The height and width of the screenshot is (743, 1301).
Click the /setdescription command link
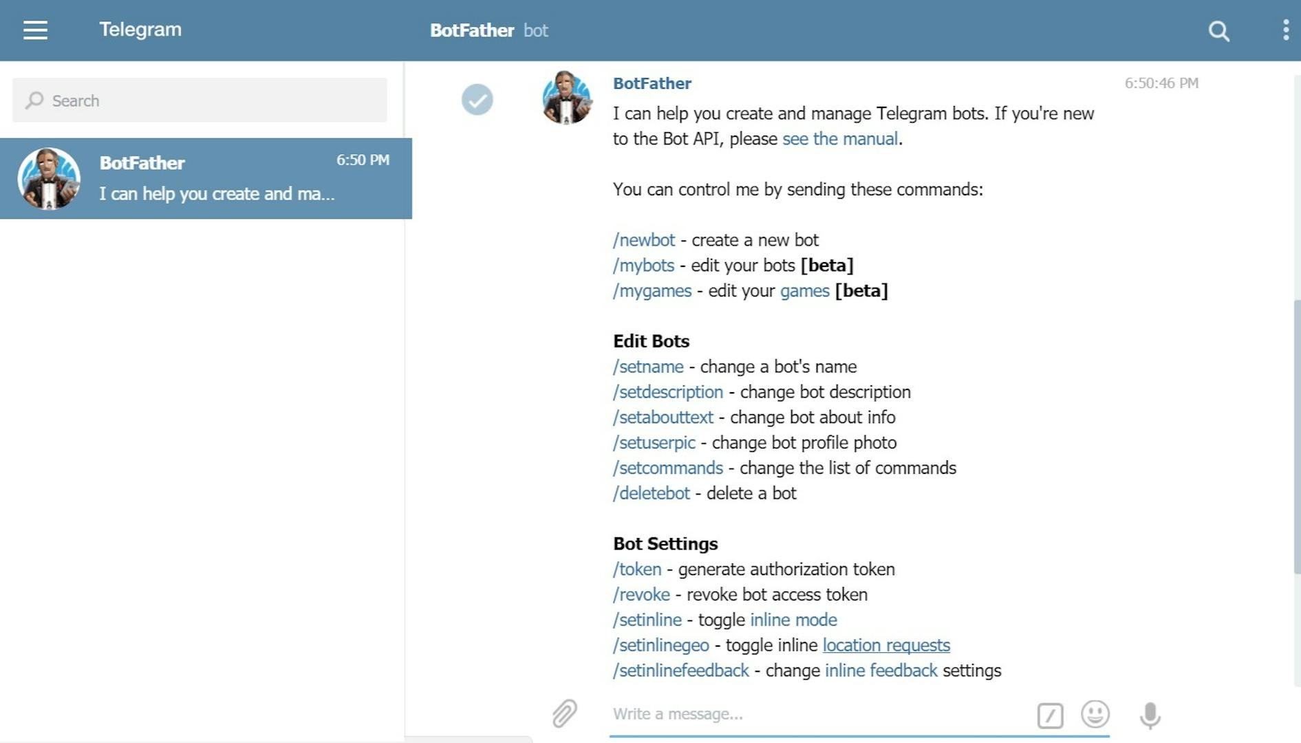tap(668, 392)
